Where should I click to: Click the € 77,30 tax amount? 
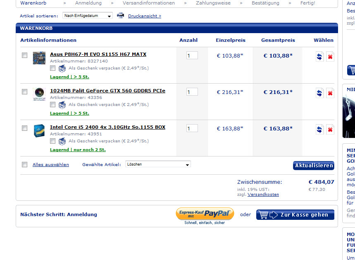317,190
